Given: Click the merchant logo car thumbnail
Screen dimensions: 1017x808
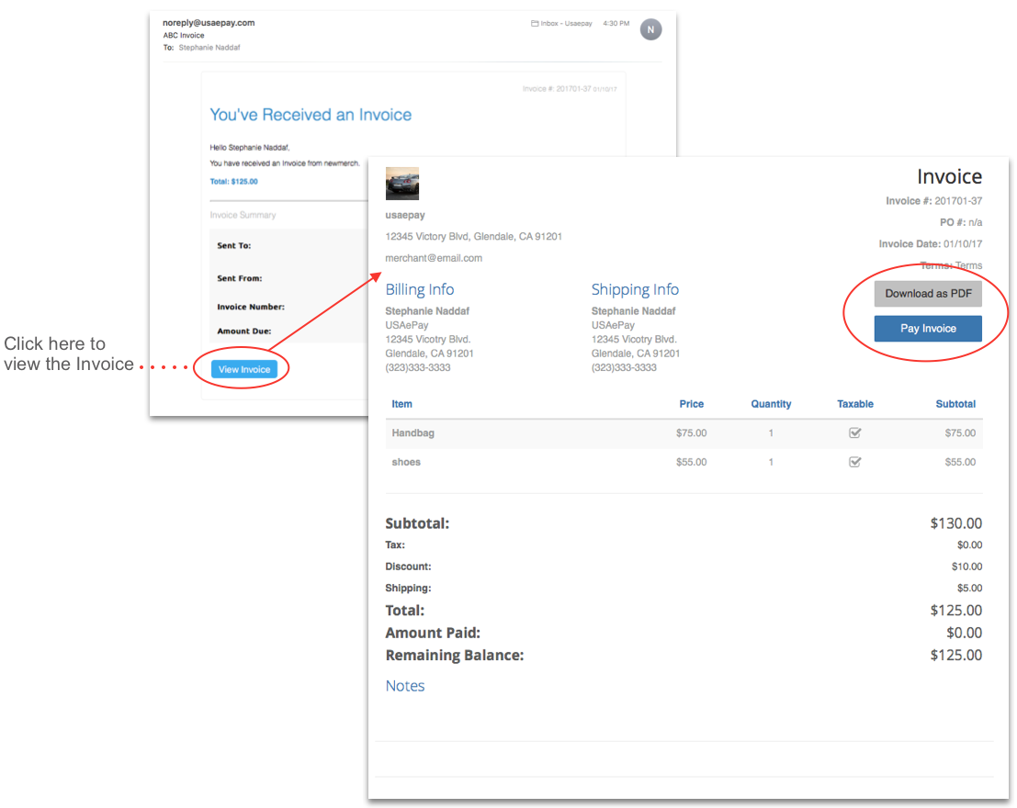Looking at the screenshot, I should tap(402, 184).
